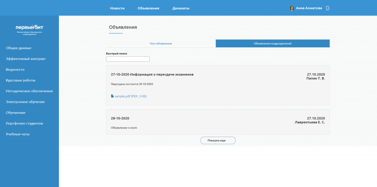Open the Объявления top menu item
This screenshot has width=377, height=187.
(x=148, y=8)
